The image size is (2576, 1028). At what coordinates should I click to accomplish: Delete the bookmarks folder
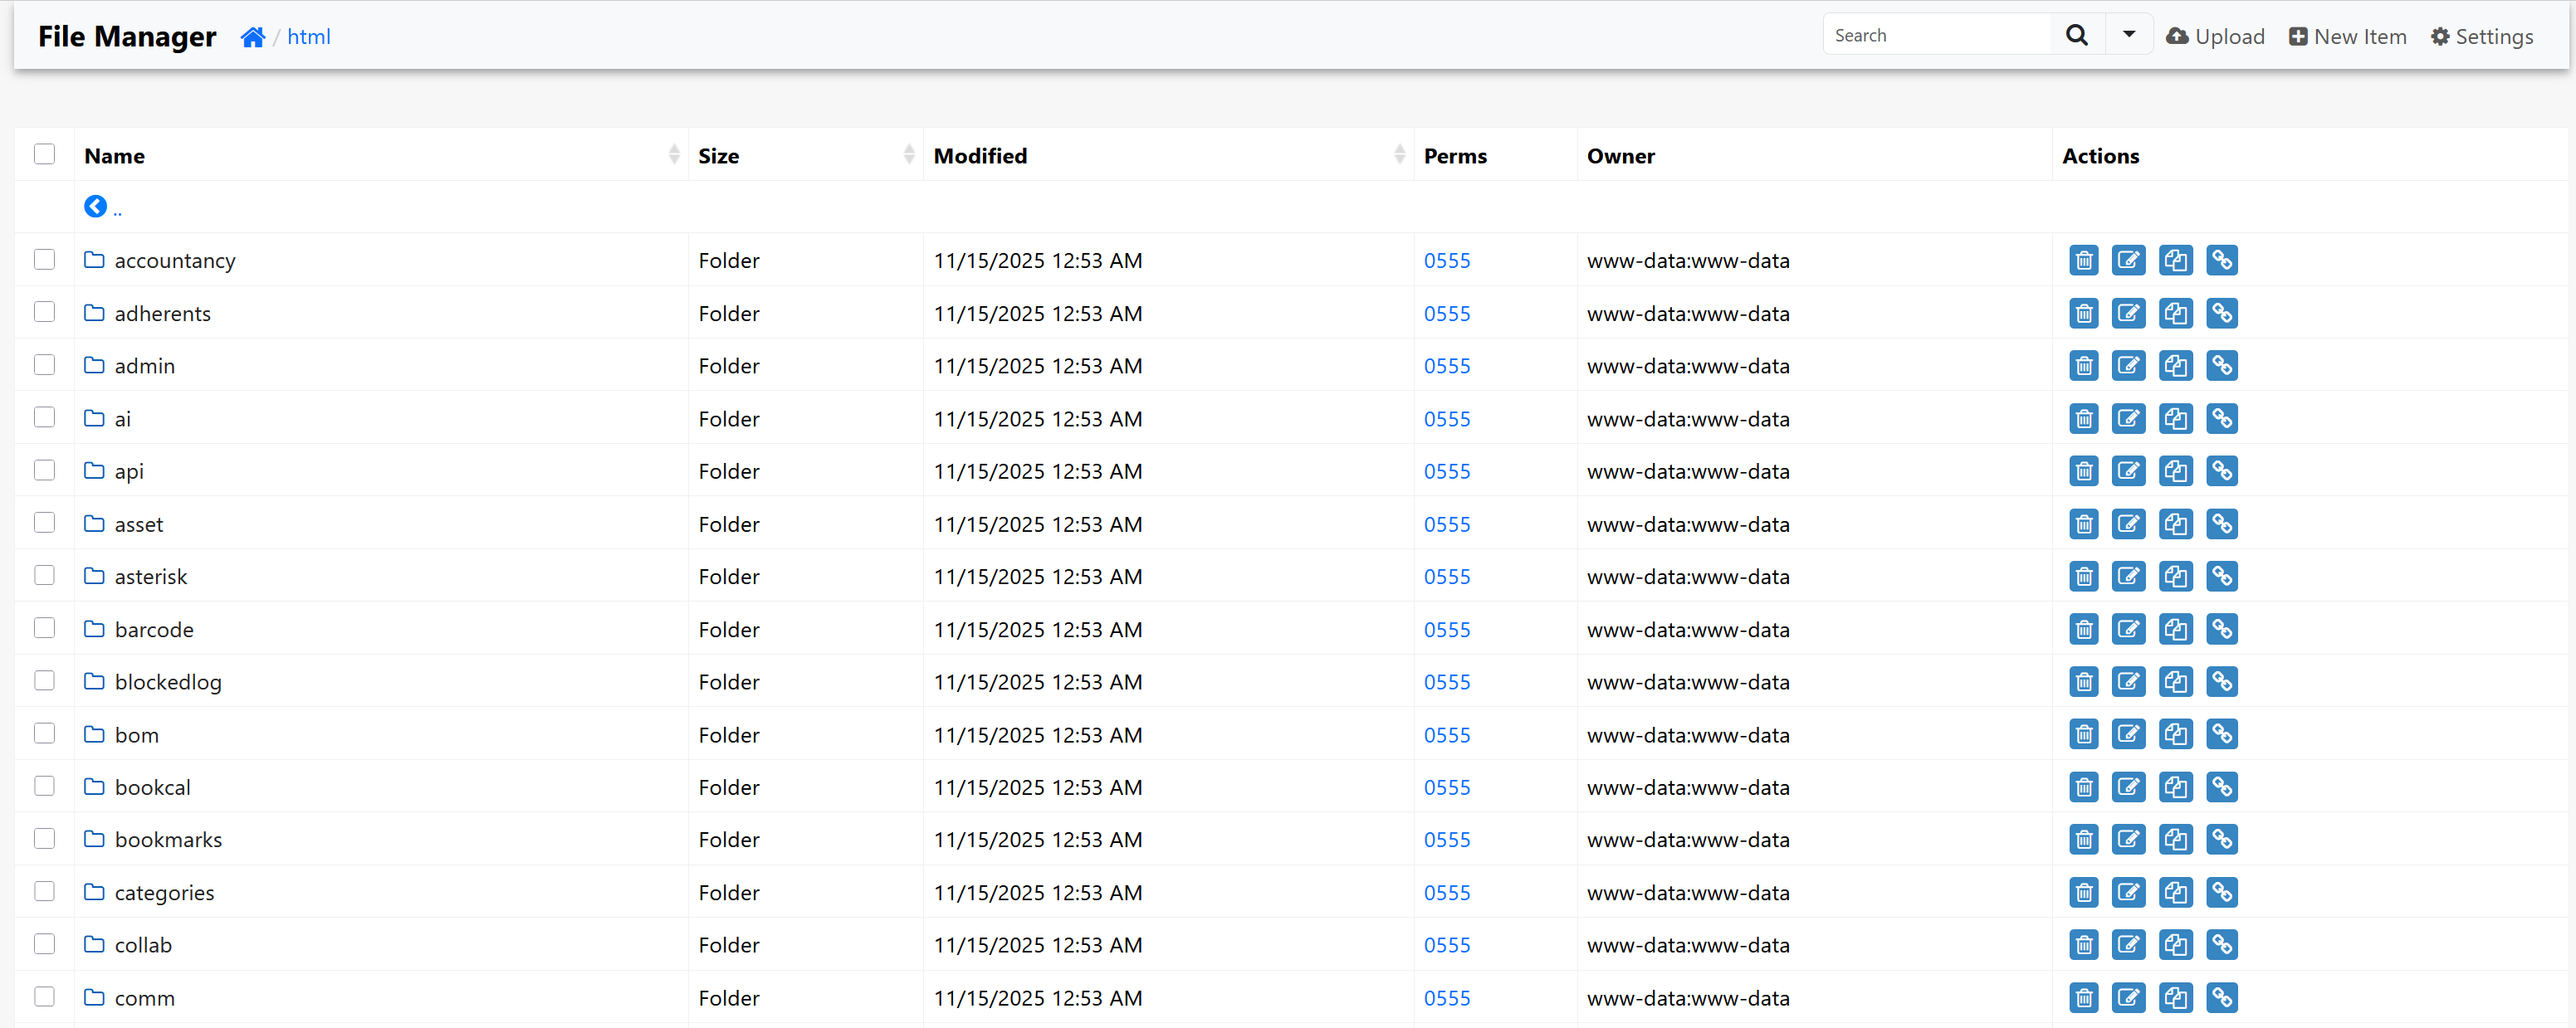pyautogui.click(x=2083, y=840)
